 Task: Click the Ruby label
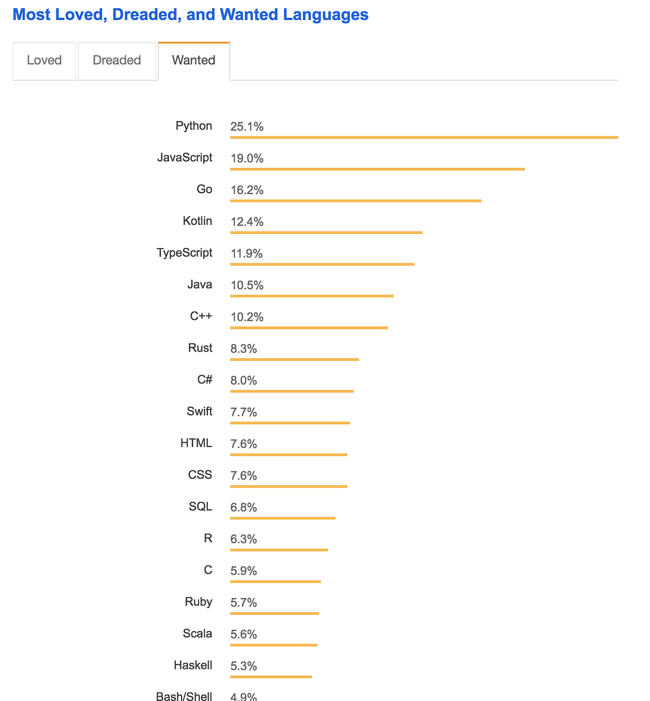tap(198, 602)
